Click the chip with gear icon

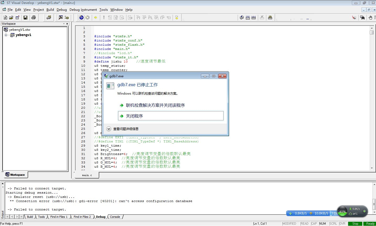270,18
